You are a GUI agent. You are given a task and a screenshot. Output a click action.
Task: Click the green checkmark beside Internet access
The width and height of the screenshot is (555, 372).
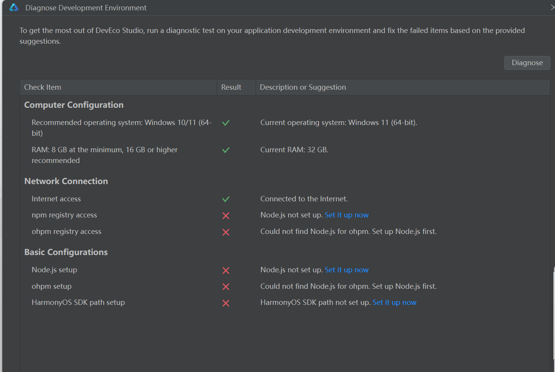tap(226, 199)
